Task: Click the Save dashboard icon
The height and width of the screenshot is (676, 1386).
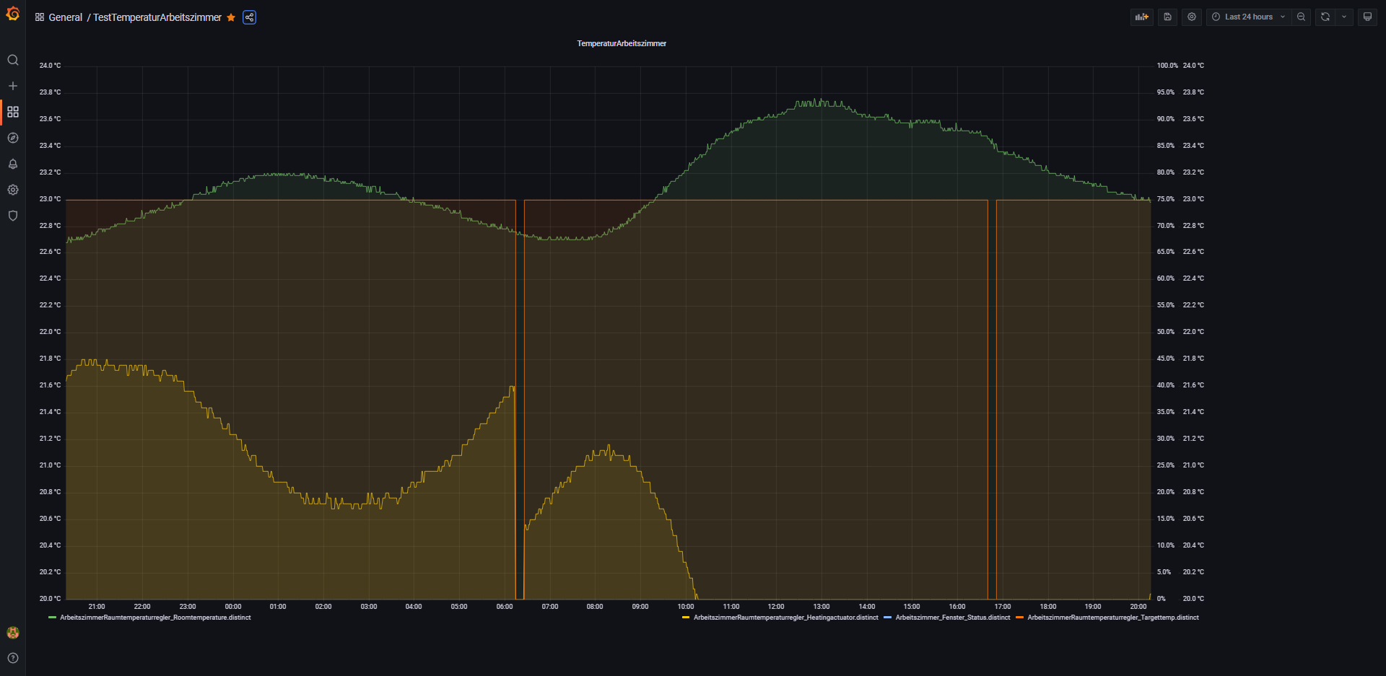Action: (1167, 17)
